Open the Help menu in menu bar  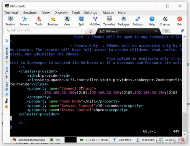click(x=122, y=13)
